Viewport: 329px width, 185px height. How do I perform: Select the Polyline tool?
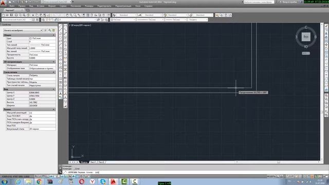tap(61, 33)
